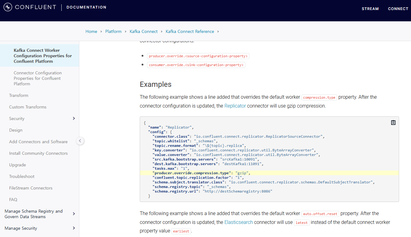The width and height of the screenshot is (411, 237).
Task: Click the "dest.kafka.bootstrap.servers" code line
Action: point(208,164)
